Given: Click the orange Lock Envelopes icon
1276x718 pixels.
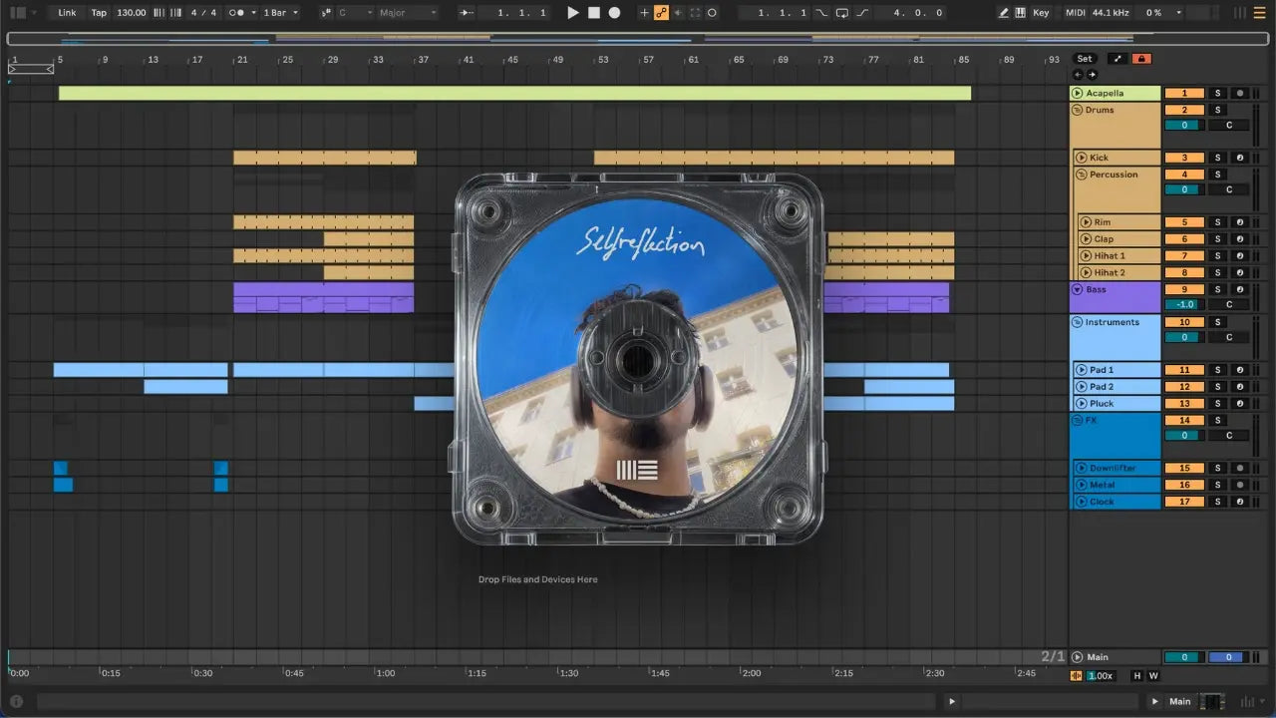Looking at the screenshot, I should pyautogui.click(x=1141, y=59).
